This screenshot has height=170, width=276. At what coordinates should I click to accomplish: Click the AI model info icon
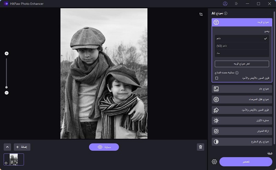[x=226, y=13]
